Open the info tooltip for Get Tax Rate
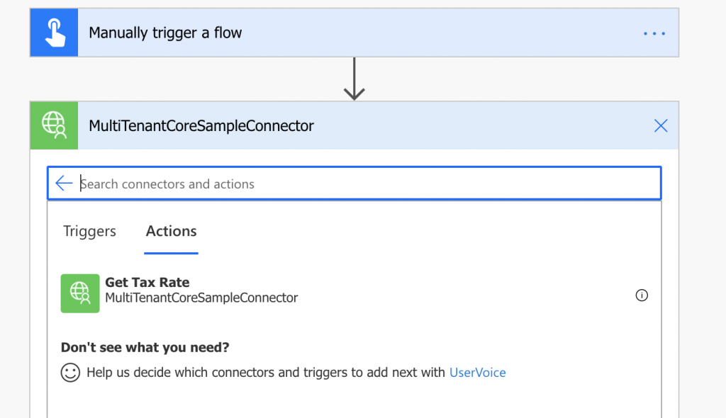This screenshot has height=418, width=726. coord(642,295)
